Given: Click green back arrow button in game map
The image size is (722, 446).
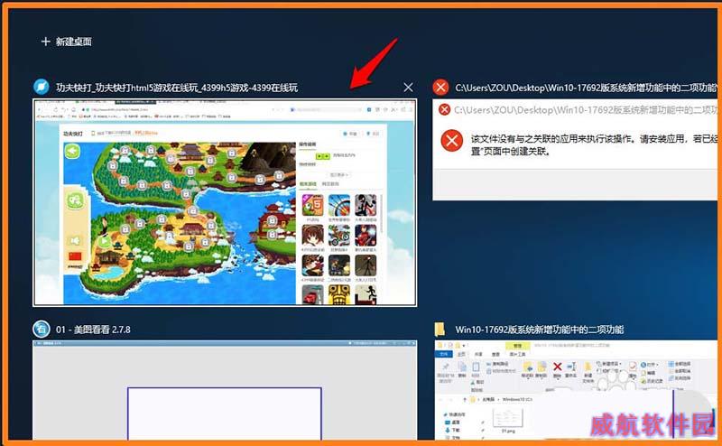Looking at the screenshot, I should tap(71, 152).
